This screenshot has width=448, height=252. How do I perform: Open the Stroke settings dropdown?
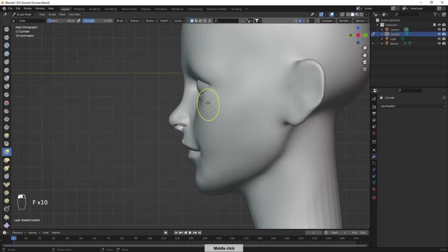150,21
